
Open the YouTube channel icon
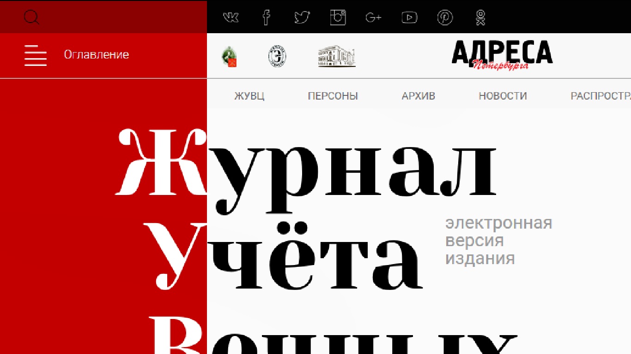pyautogui.click(x=409, y=18)
